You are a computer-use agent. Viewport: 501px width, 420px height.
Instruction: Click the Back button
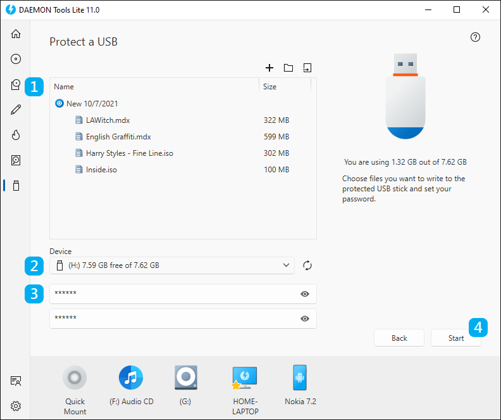coord(399,338)
